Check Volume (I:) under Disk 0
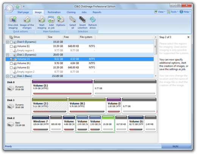This screenshot has height=154, width=197. coord(11,46)
